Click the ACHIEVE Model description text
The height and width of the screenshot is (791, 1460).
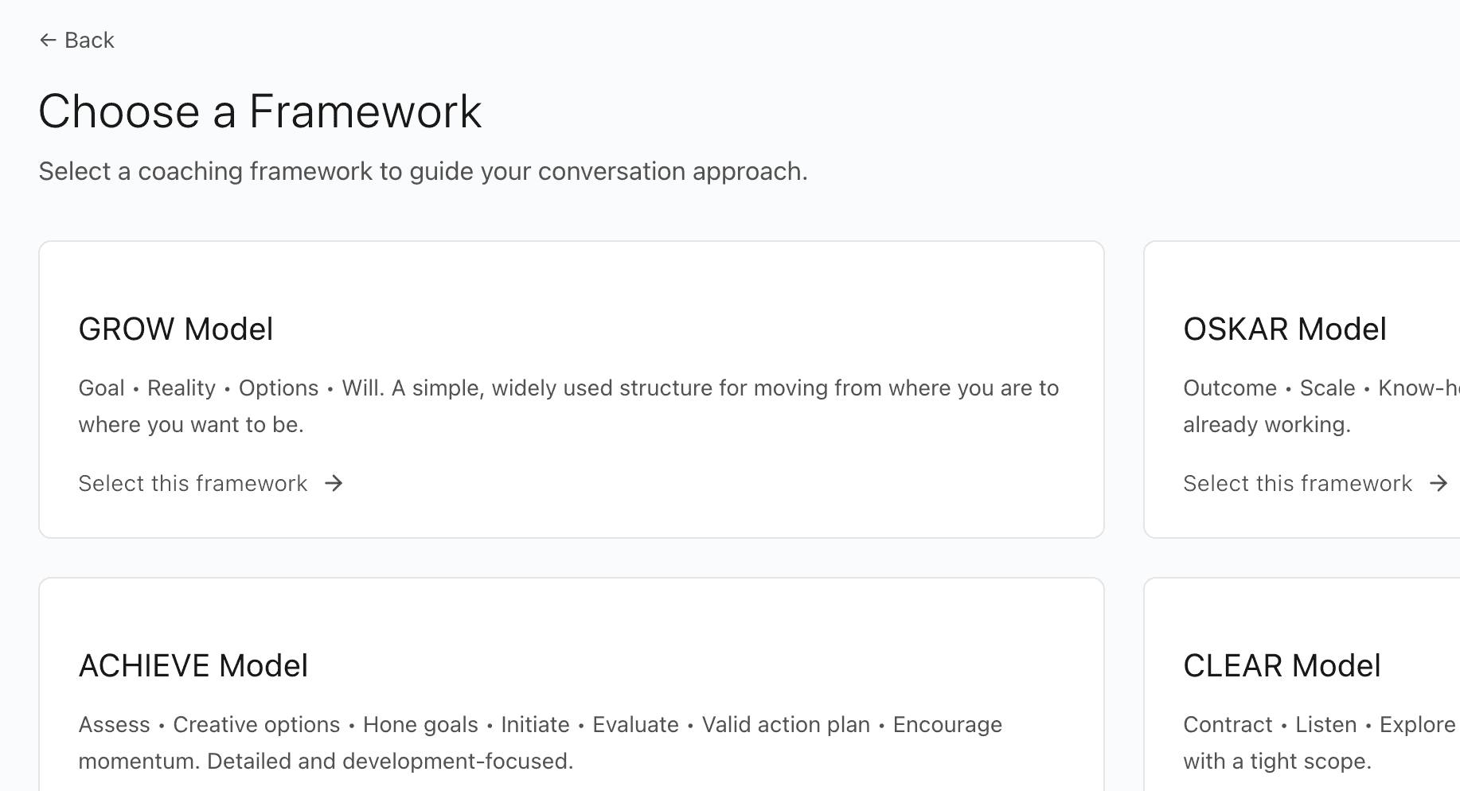coord(540,742)
